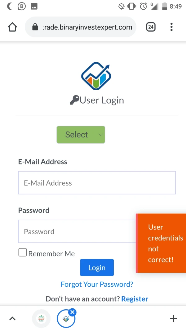Toggle the Remember Me checkbox
The height and width of the screenshot is (331, 186).
(x=23, y=253)
